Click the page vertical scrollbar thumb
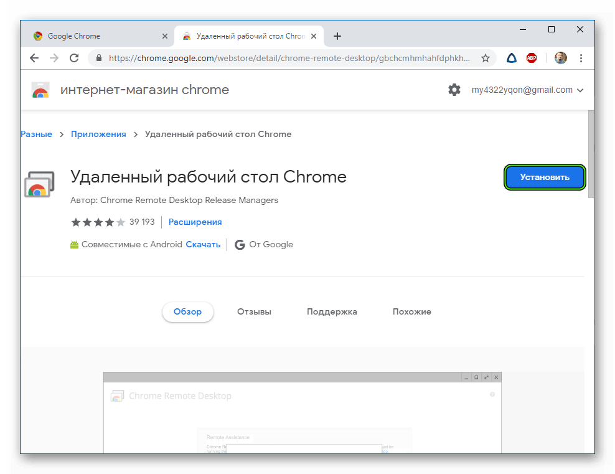615x474 pixels. pos(591,154)
